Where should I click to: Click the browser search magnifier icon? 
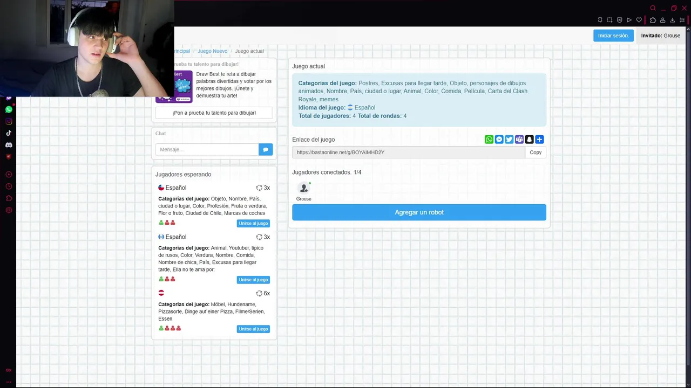[653, 8]
